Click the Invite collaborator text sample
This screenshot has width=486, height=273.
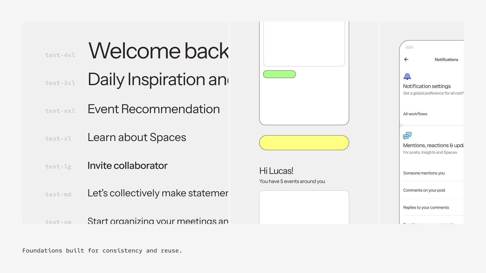[x=127, y=166]
